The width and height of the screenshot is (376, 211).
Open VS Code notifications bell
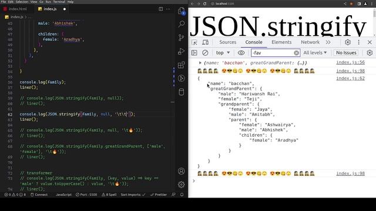coord(182,195)
